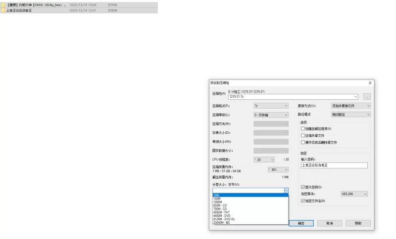Click the folder icon of 上老王论坛当老王
The height and width of the screenshot is (239, 396).
click(x=3, y=10)
